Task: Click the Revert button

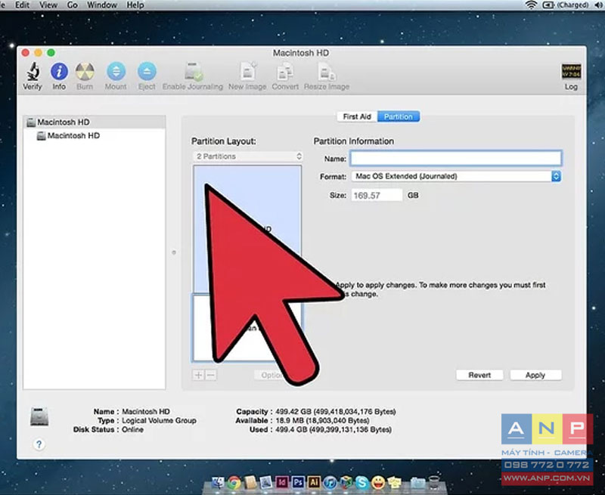Action: (479, 375)
